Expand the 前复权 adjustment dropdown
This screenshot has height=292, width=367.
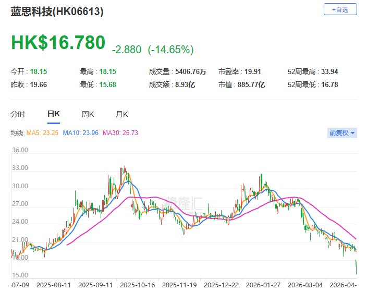pyautogui.click(x=342, y=133)
